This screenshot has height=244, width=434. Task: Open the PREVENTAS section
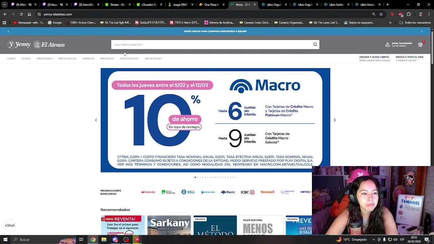tap(107, 59)
